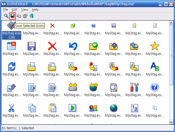
Task: Select the open folder with single page icon
Action: [32, 67]
